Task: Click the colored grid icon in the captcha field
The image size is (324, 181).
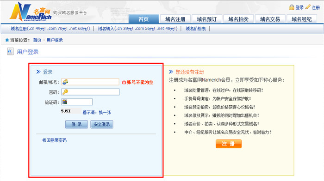Action: [65, 102]
